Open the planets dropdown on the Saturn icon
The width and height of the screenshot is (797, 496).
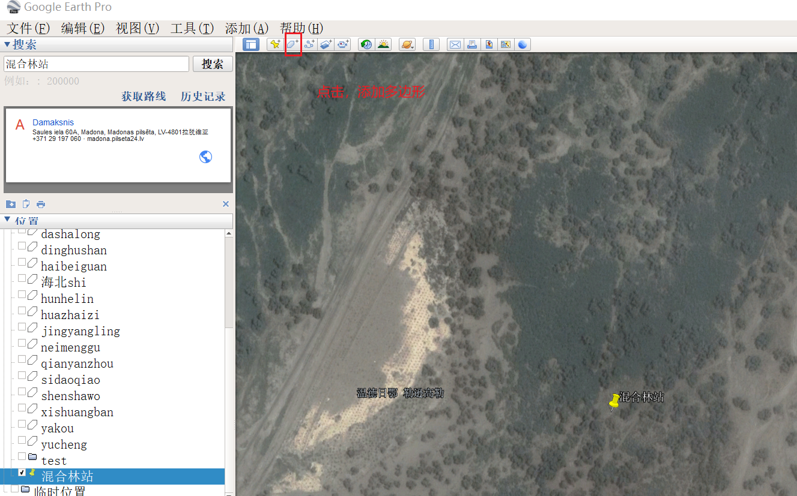(408, 44)
